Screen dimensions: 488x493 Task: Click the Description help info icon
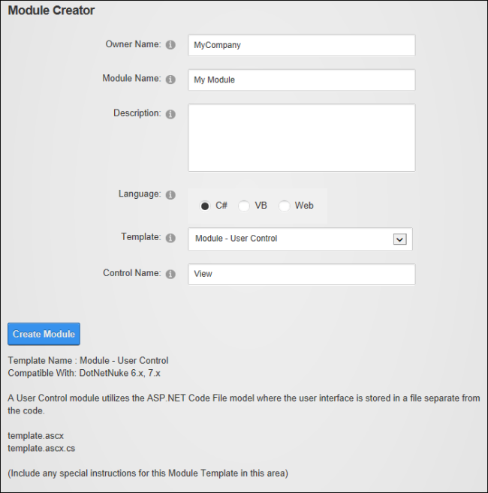coord(170,114)
